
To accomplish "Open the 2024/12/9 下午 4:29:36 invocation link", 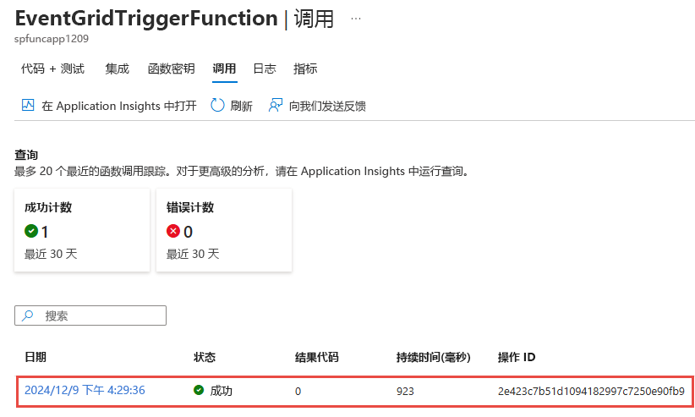I will click(85, 391).
